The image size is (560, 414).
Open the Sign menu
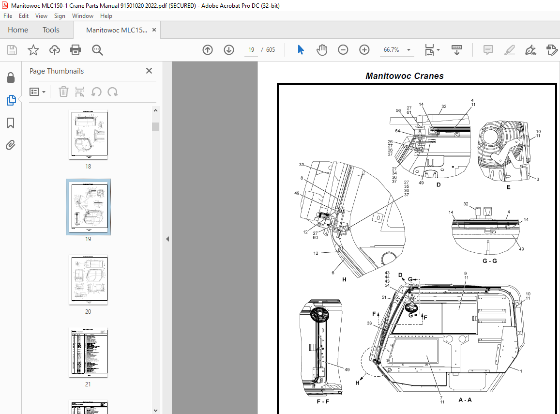click(60, 15)
